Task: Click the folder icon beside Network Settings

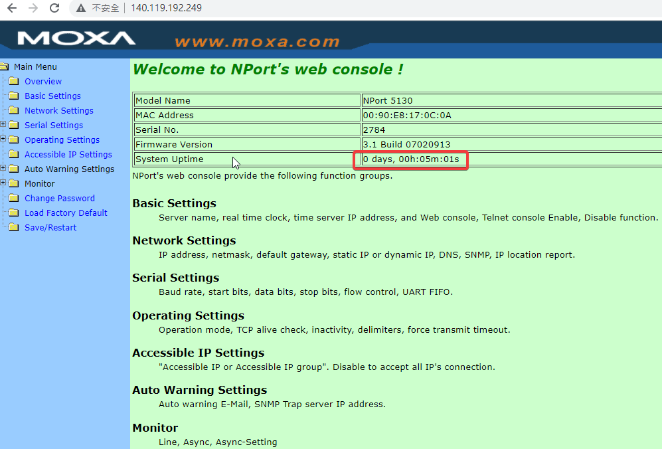Action: (x=14, y=110)
